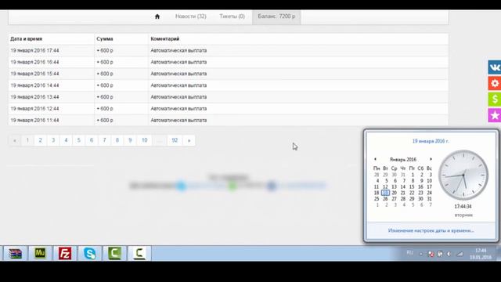Click + 600 р in the 11:44 row
Screen dimensions: 501x282
tap(105, 120)
